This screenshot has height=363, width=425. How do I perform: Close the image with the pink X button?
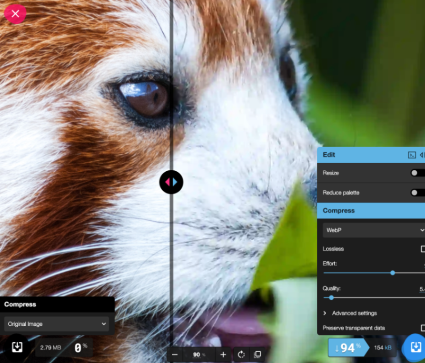15,13
